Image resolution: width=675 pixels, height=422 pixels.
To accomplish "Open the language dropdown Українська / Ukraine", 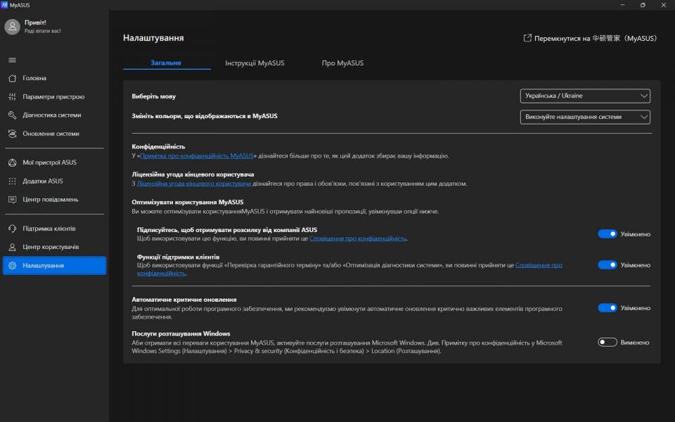I will pos(585,96).
